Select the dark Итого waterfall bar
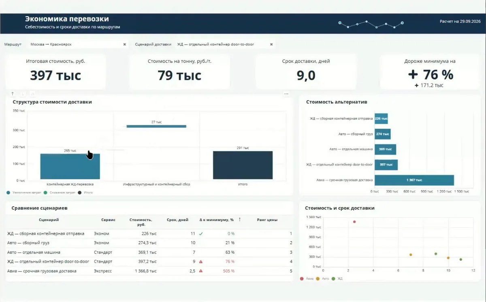 pyautogui.click(x=243, y=165)
